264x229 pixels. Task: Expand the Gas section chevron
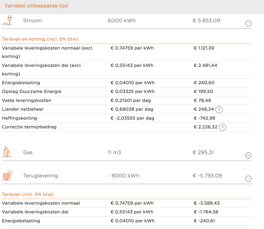[x=248, y=156]
